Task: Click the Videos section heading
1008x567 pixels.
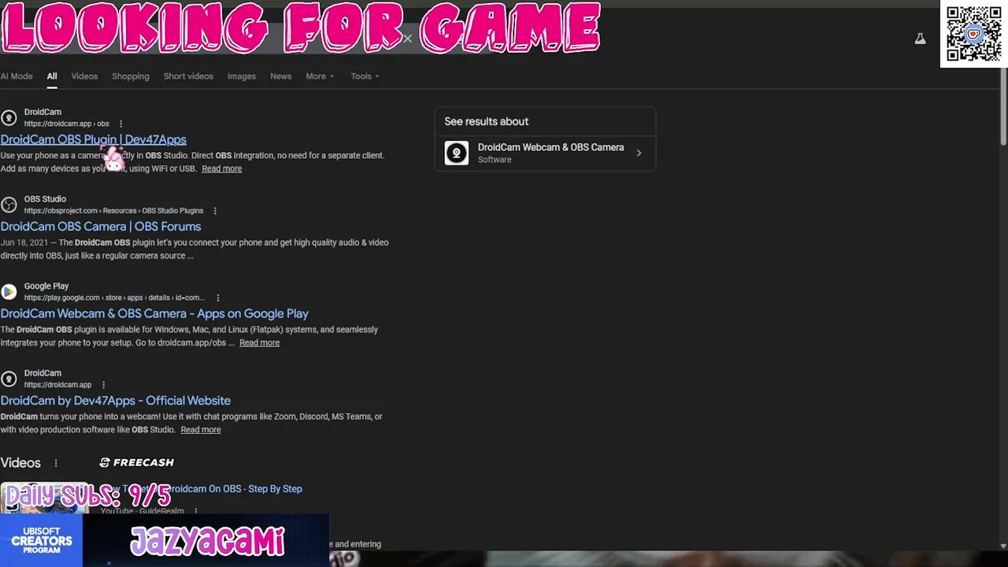Action: (20, 463)
